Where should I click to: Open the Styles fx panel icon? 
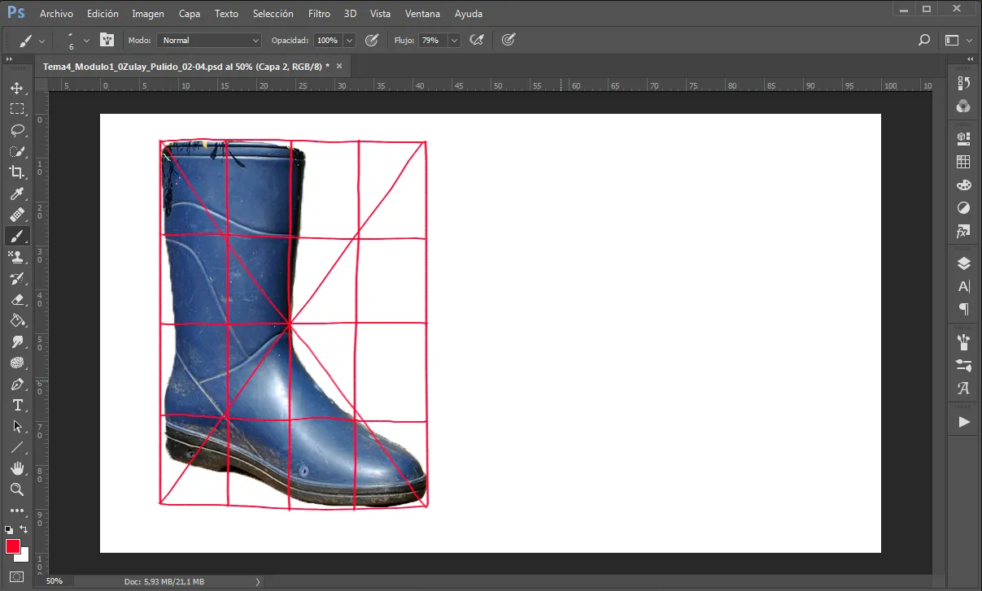pyautogui.click(x=964, y=232)
